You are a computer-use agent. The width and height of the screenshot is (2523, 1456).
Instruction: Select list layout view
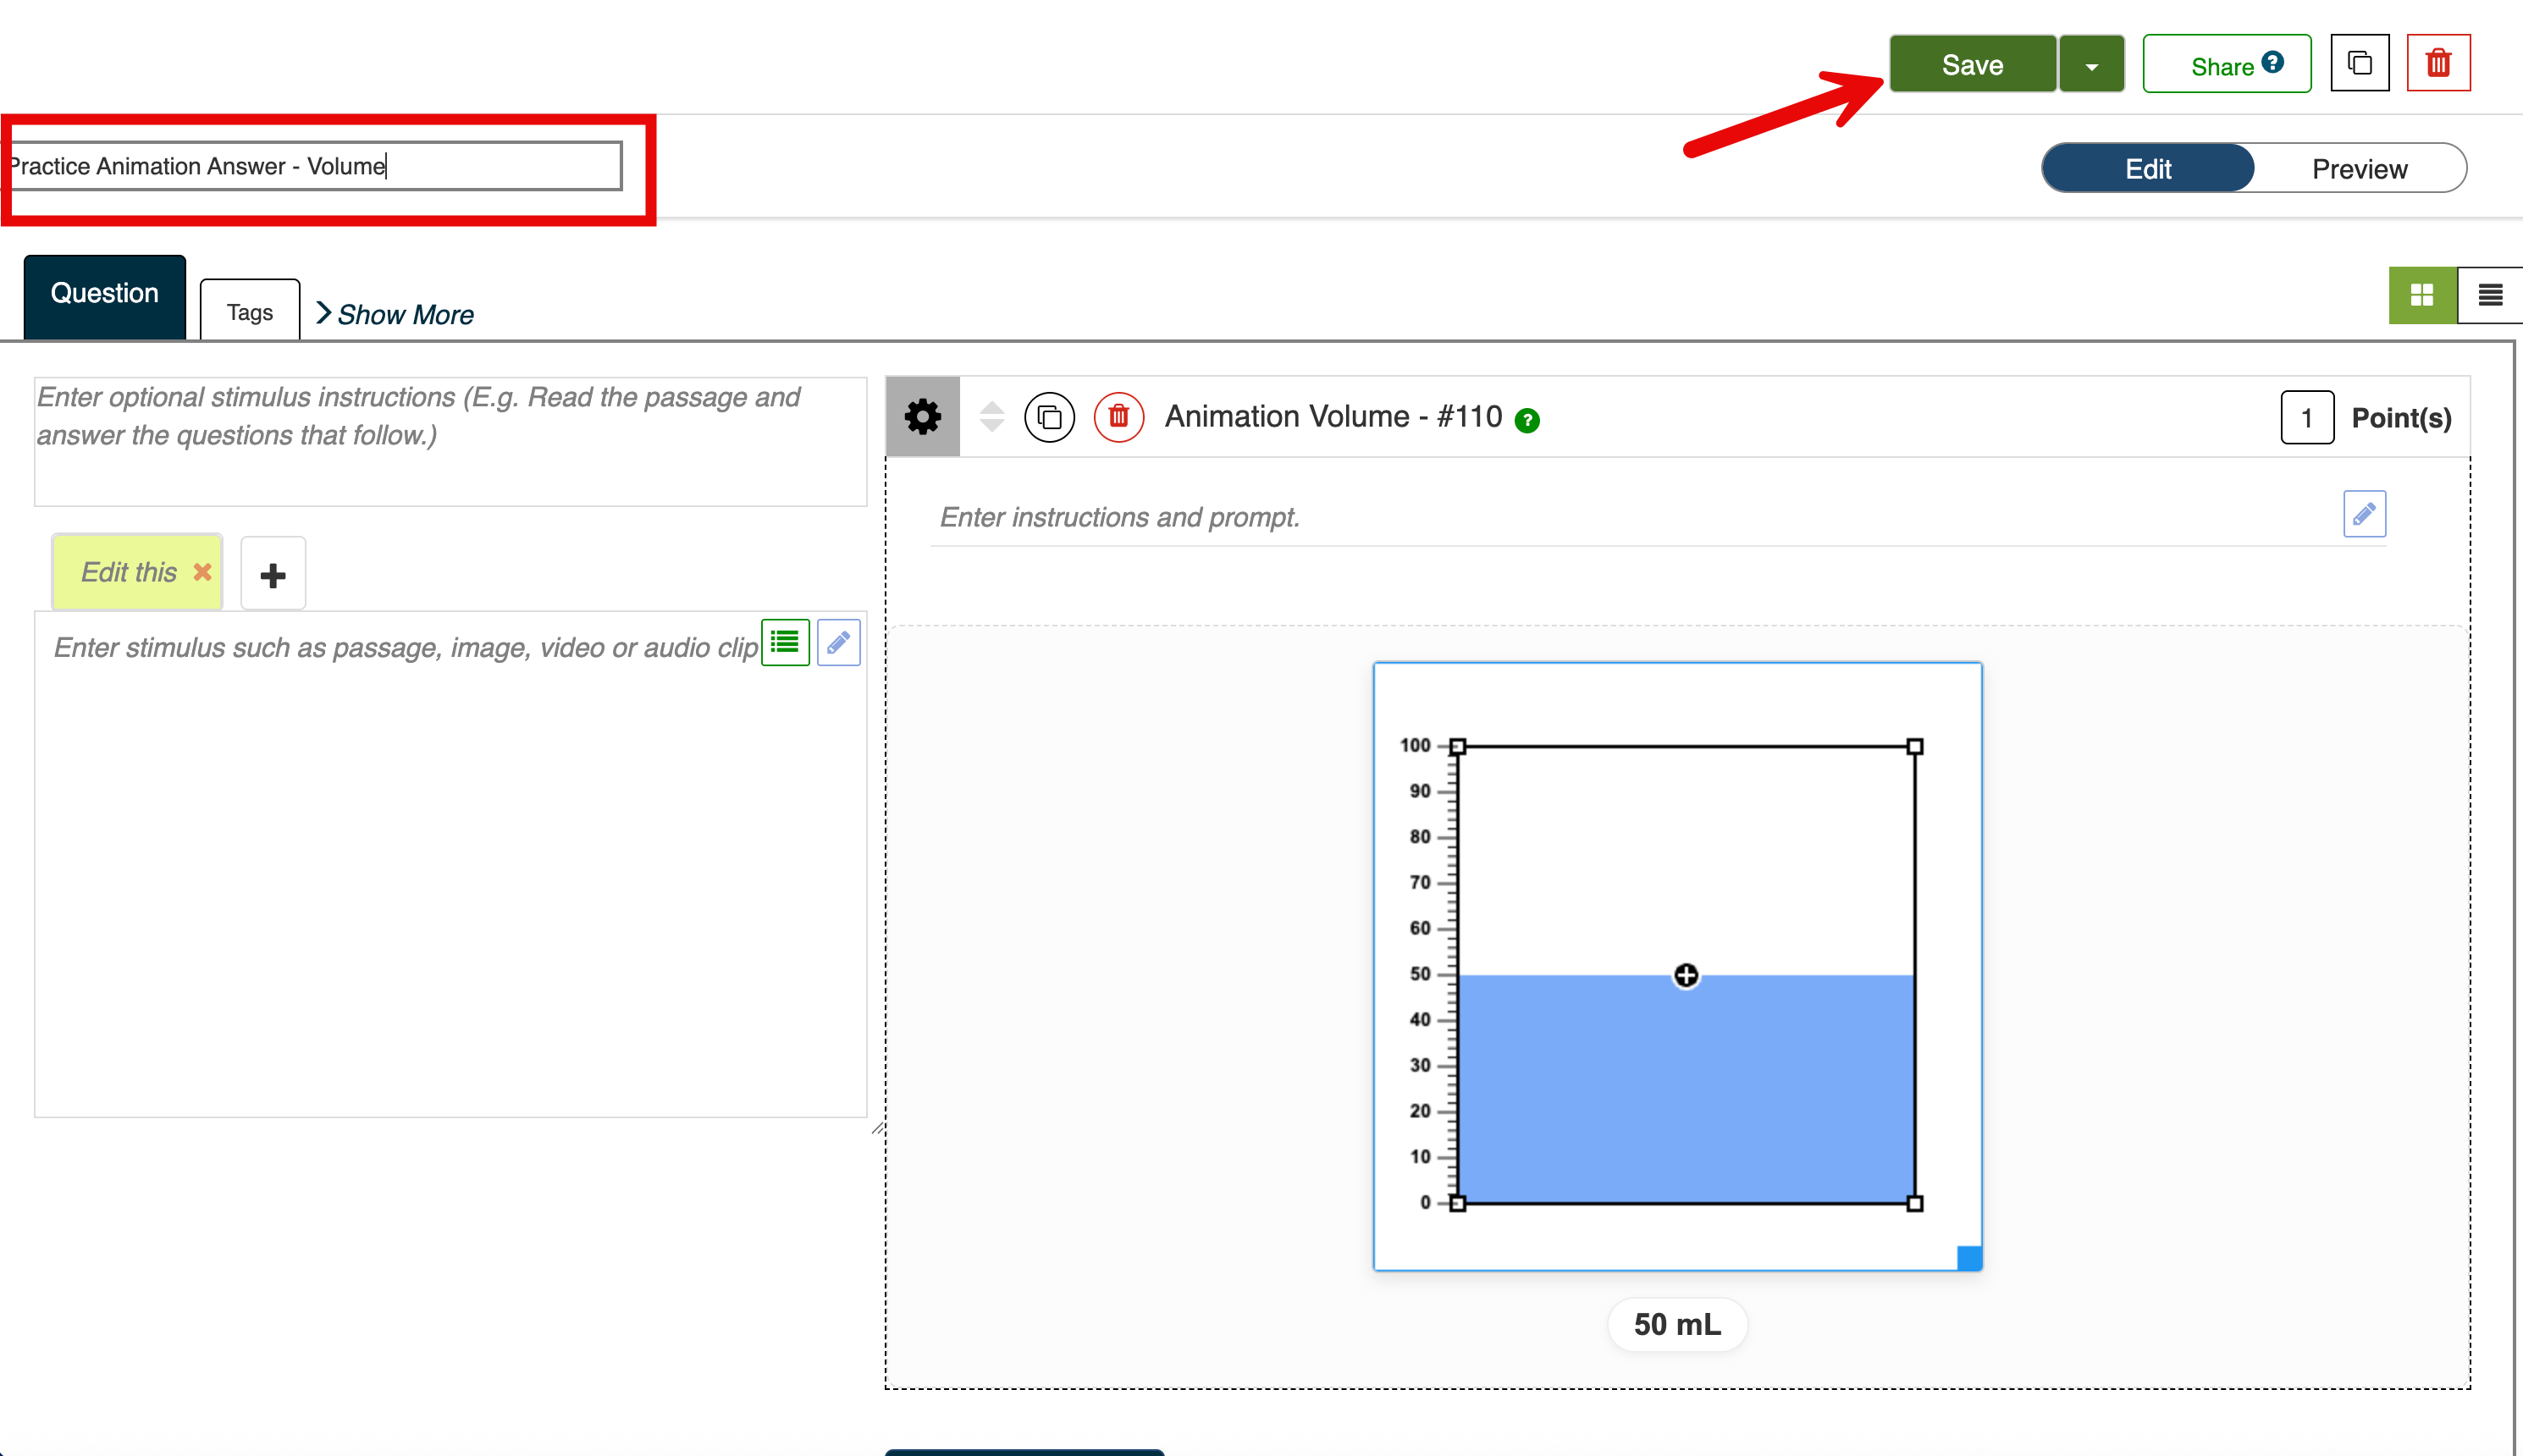2490,295
